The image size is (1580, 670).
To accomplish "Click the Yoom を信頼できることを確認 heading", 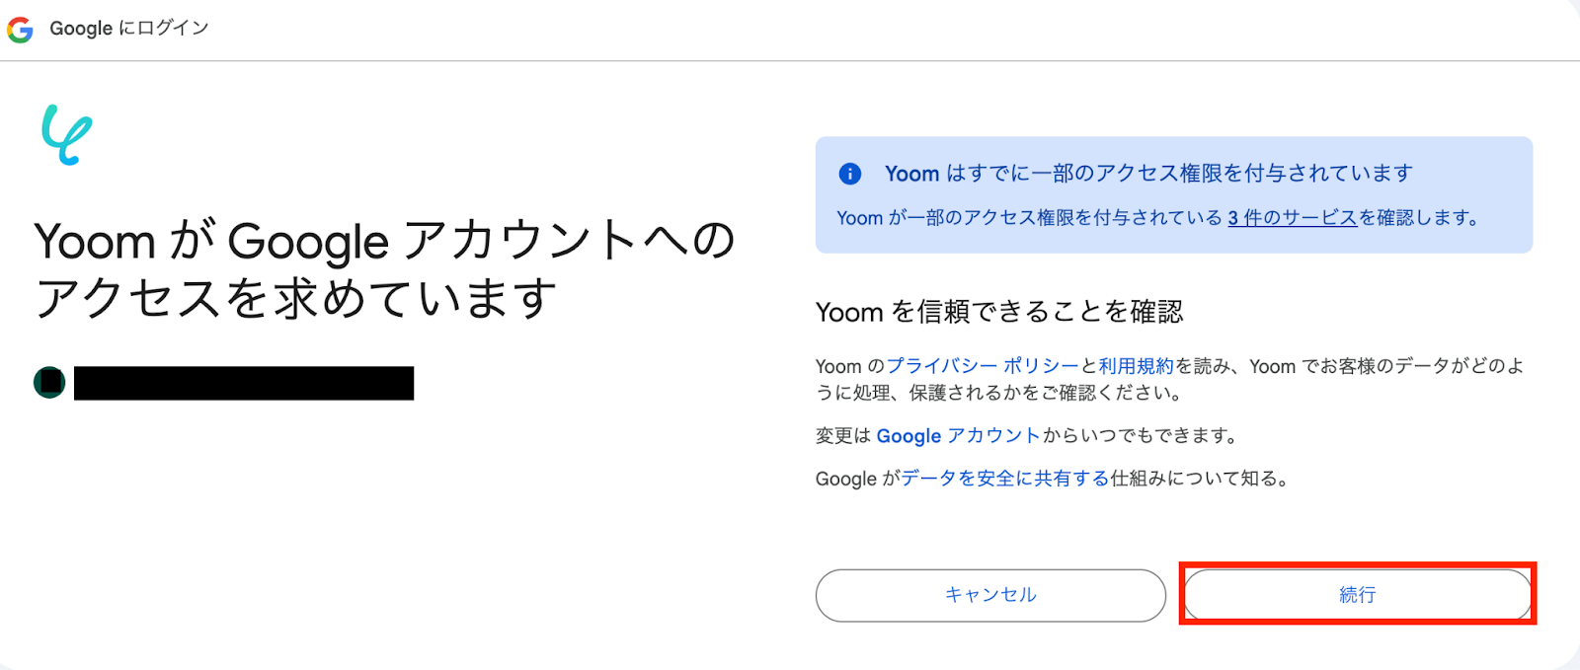I will click(x=998, y=313).
